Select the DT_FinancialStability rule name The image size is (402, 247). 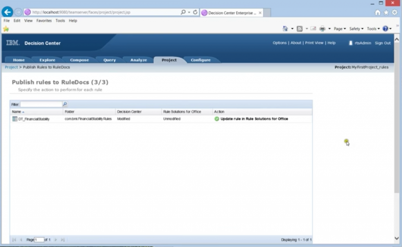34,119
